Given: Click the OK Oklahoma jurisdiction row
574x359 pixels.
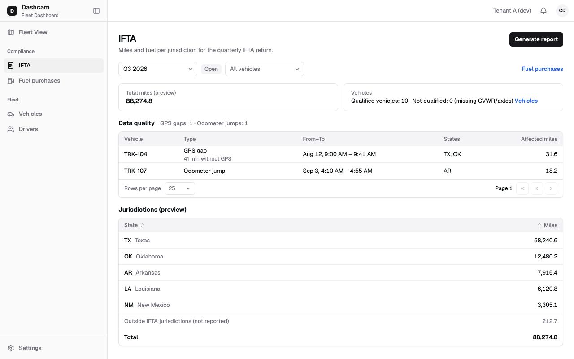Looking at the screenshot, I should tap(341, 257).
